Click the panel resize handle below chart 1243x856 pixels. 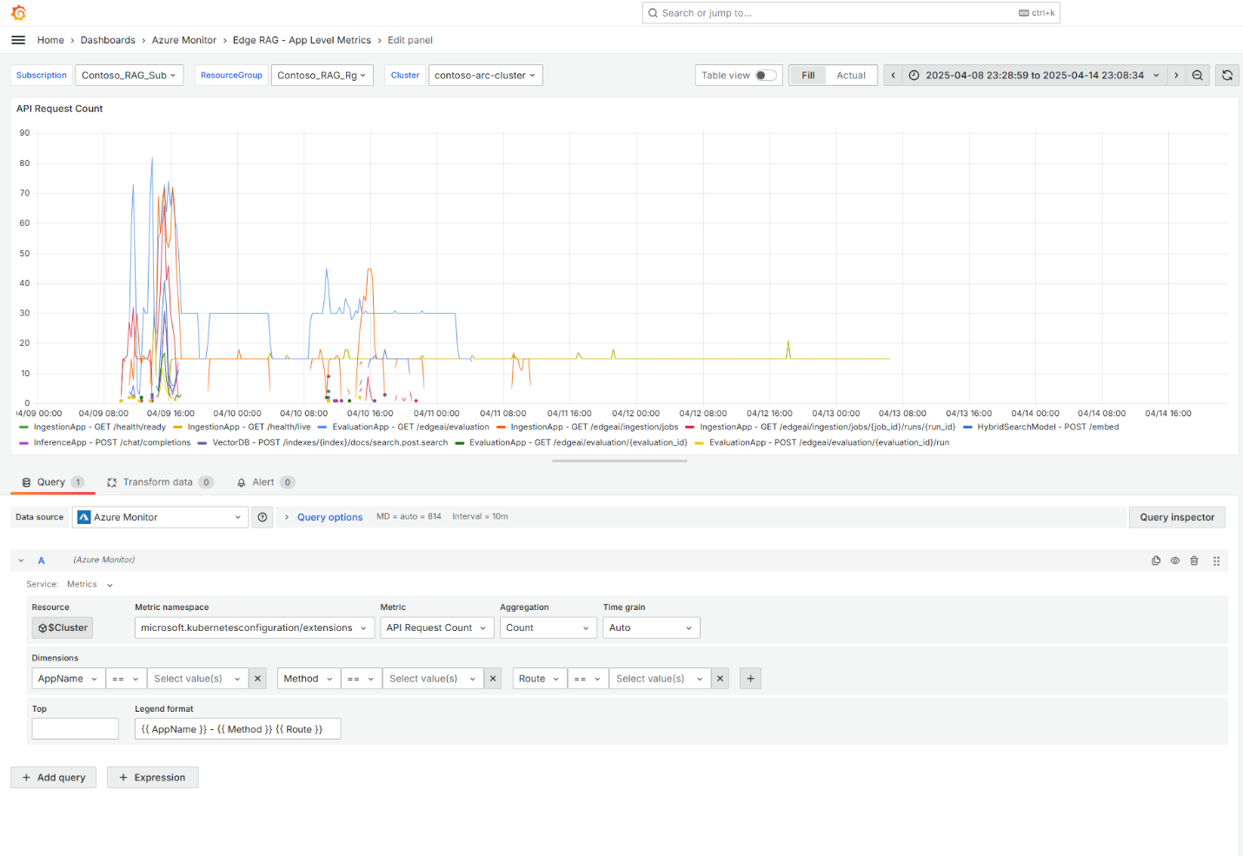[x=620, y=461]
